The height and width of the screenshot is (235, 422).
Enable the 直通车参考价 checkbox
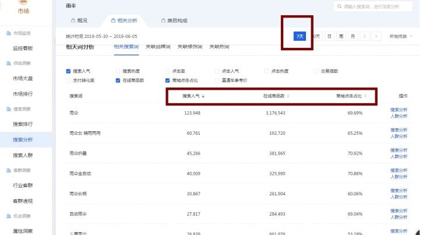pos(217,80)
